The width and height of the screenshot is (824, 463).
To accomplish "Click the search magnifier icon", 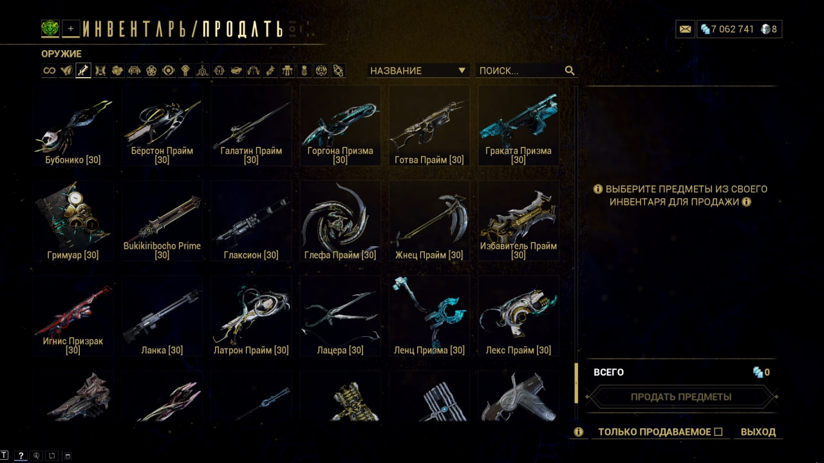I will [x=569, y=71].
